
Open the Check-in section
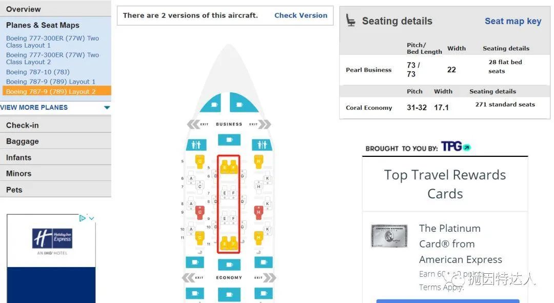click(x=23, y=125)
